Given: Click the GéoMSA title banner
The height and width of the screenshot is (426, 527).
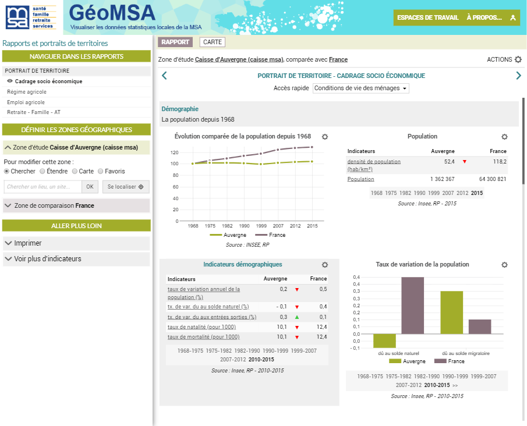Looking at the screenshot, I should coord(112,13).
